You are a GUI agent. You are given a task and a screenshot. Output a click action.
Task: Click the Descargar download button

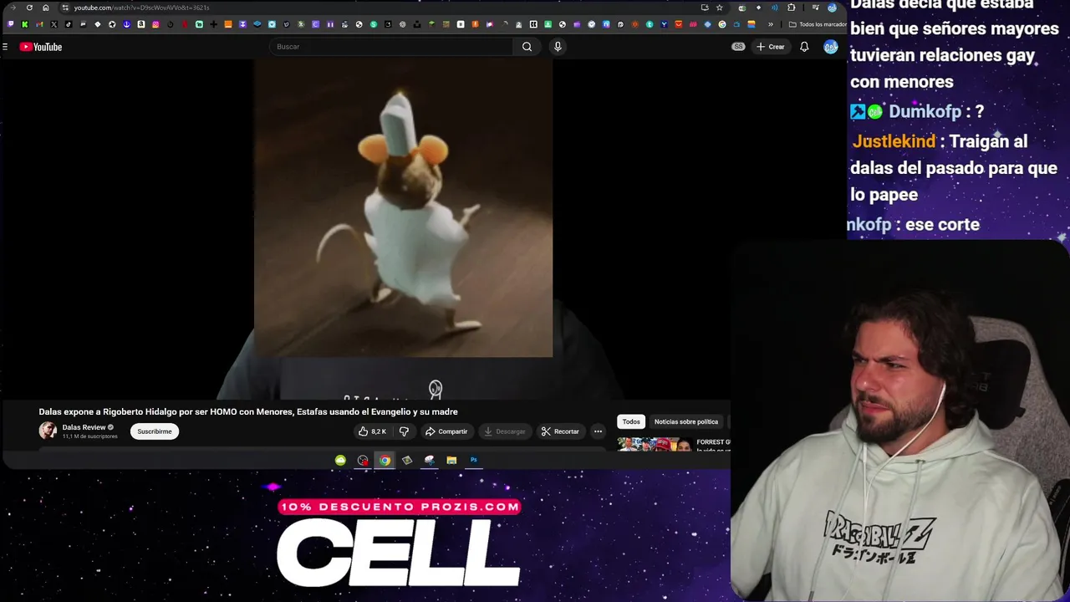tap(504, 431)
